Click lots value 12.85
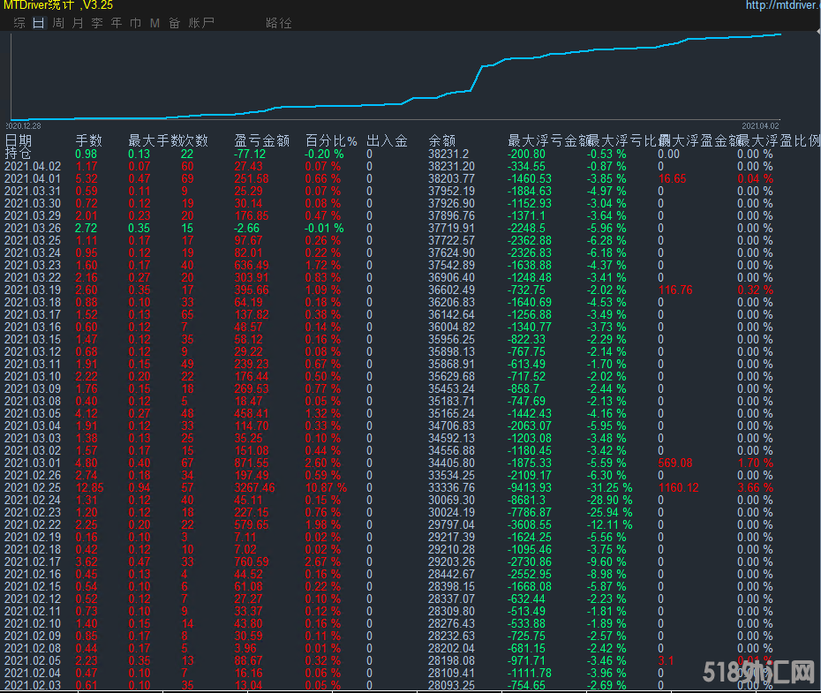821x693 pixels. click(x=89, y=487)
